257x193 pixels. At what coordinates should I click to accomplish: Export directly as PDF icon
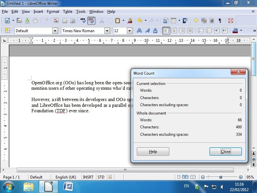[x=56, y=21]
